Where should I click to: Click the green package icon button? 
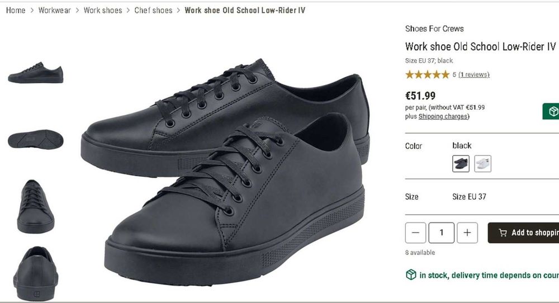pyautogui.click(x=552, y=111)
